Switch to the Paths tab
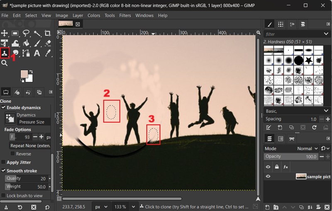Image resolution: width=332 pixels, height=211 pixels. pyautogui.click(x=292, y=139)
